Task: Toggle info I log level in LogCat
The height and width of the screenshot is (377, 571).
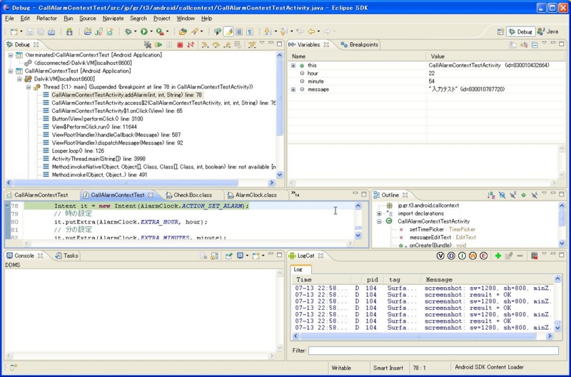Action: [x=462, y=256]
